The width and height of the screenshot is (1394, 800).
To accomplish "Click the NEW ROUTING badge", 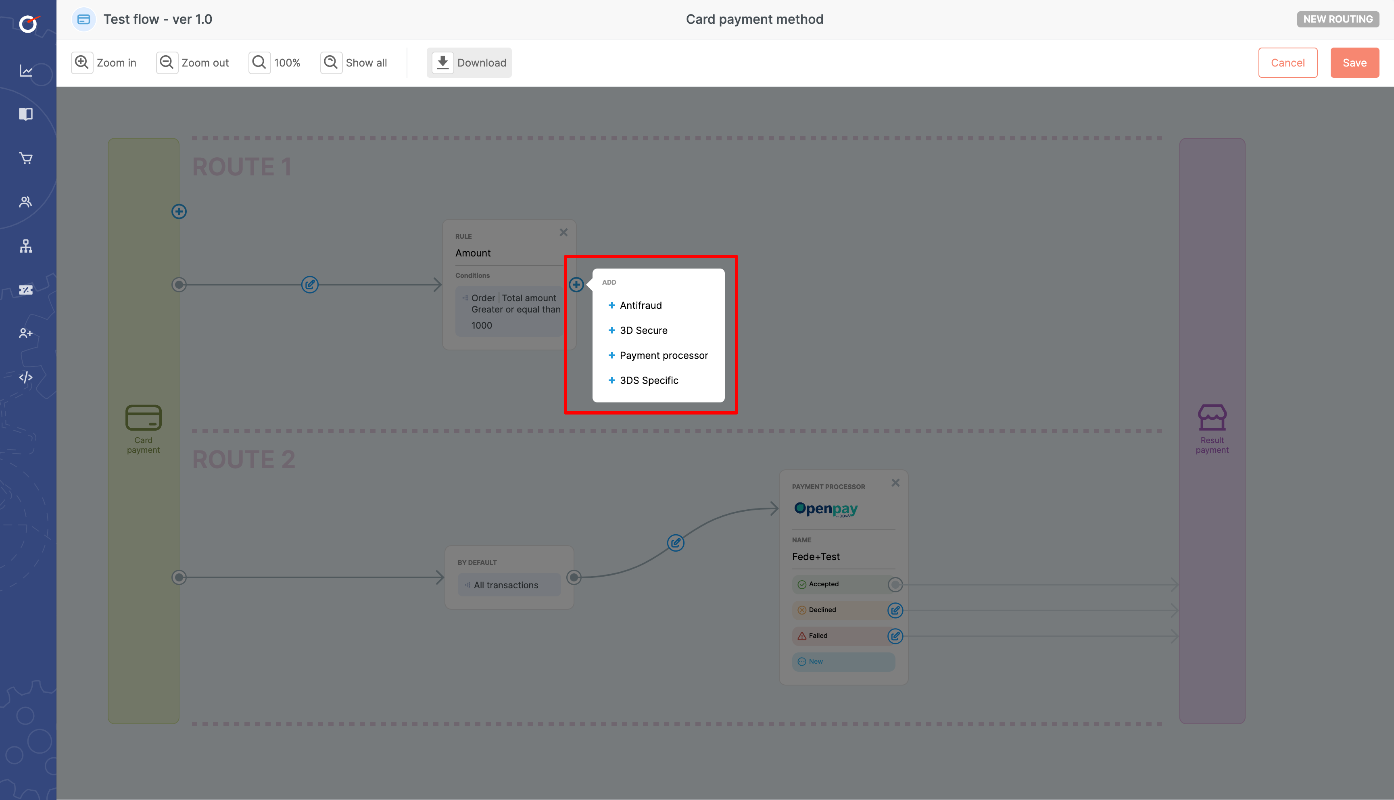I will 1338,19.
